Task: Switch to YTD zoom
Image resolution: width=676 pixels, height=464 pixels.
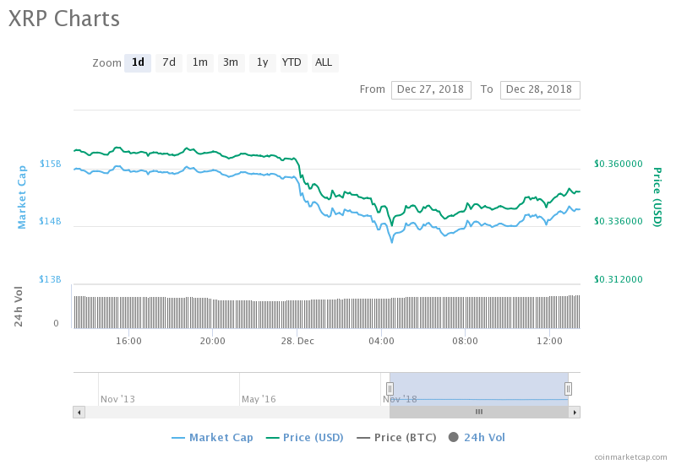Action: click(x=293, y=62)
